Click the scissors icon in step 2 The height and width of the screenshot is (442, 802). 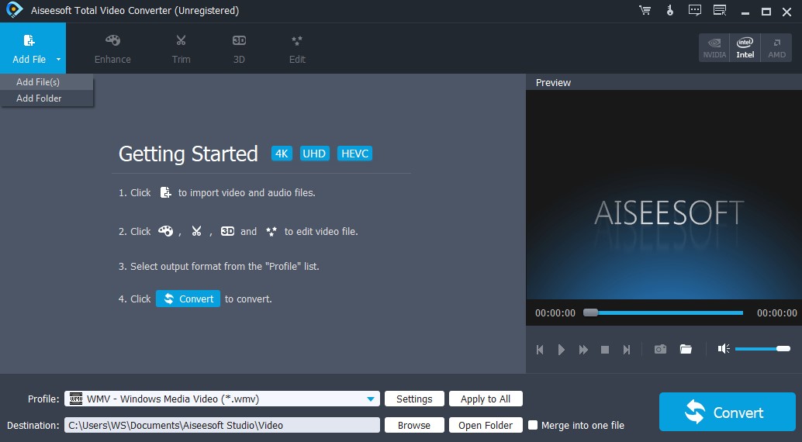[x=196, y=231]
